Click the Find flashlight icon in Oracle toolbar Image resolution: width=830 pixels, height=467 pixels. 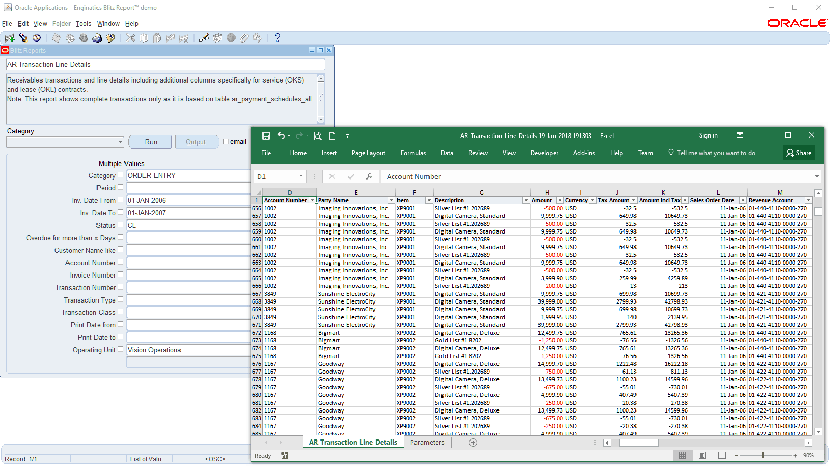pyautogui.click(x=23, y=38)
